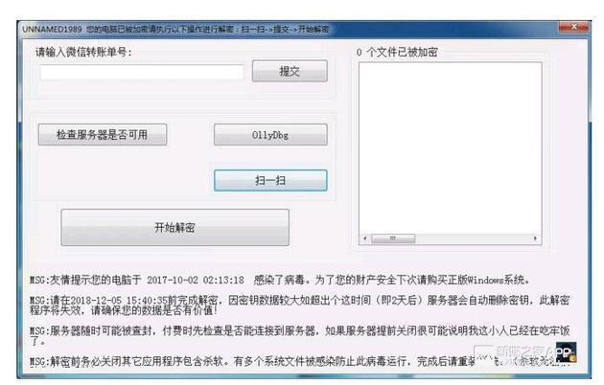Click the MSG line with 2018-12-05 decryption deadline
Viewport: 604px width, 385px height.
[x=300, y=305]
